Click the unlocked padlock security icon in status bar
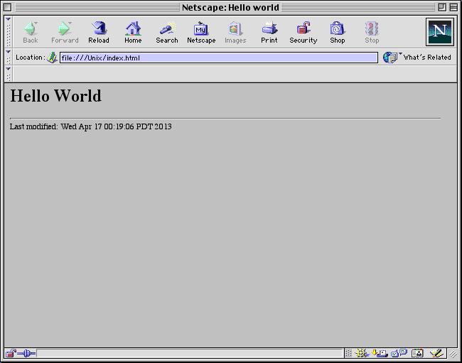The height and width of the screenshot is (363, 462). coord(11,352)
